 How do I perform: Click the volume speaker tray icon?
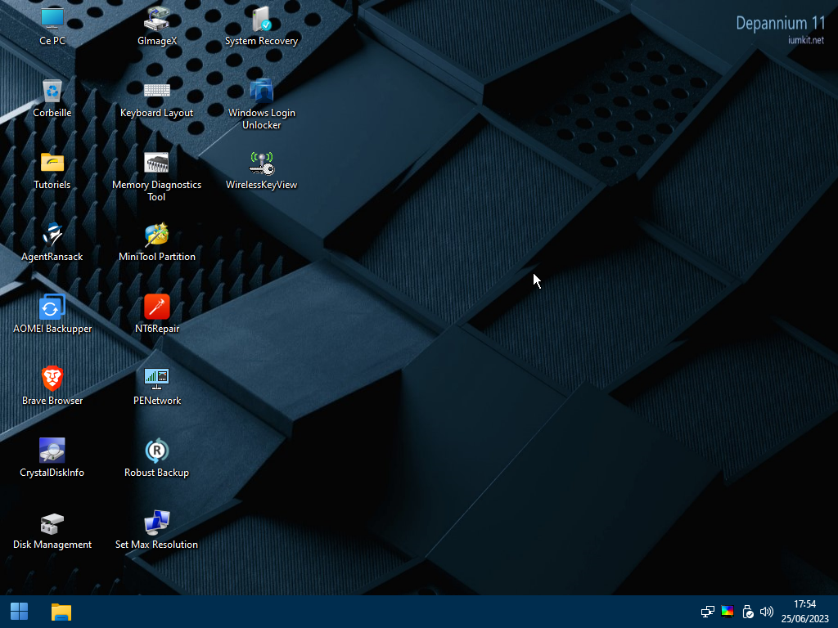(767, 612)
